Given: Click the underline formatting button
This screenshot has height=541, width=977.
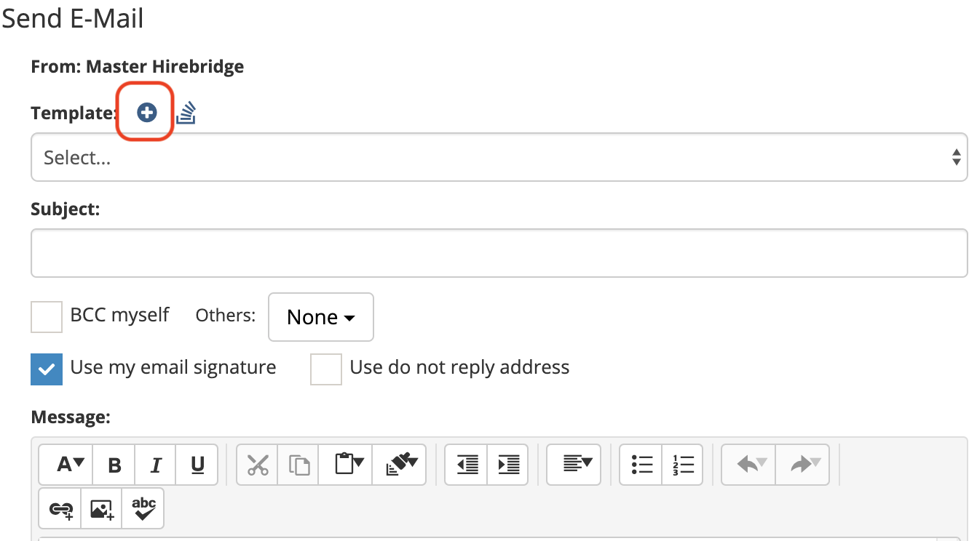Looking at the screenshot, I should [197, 465].
